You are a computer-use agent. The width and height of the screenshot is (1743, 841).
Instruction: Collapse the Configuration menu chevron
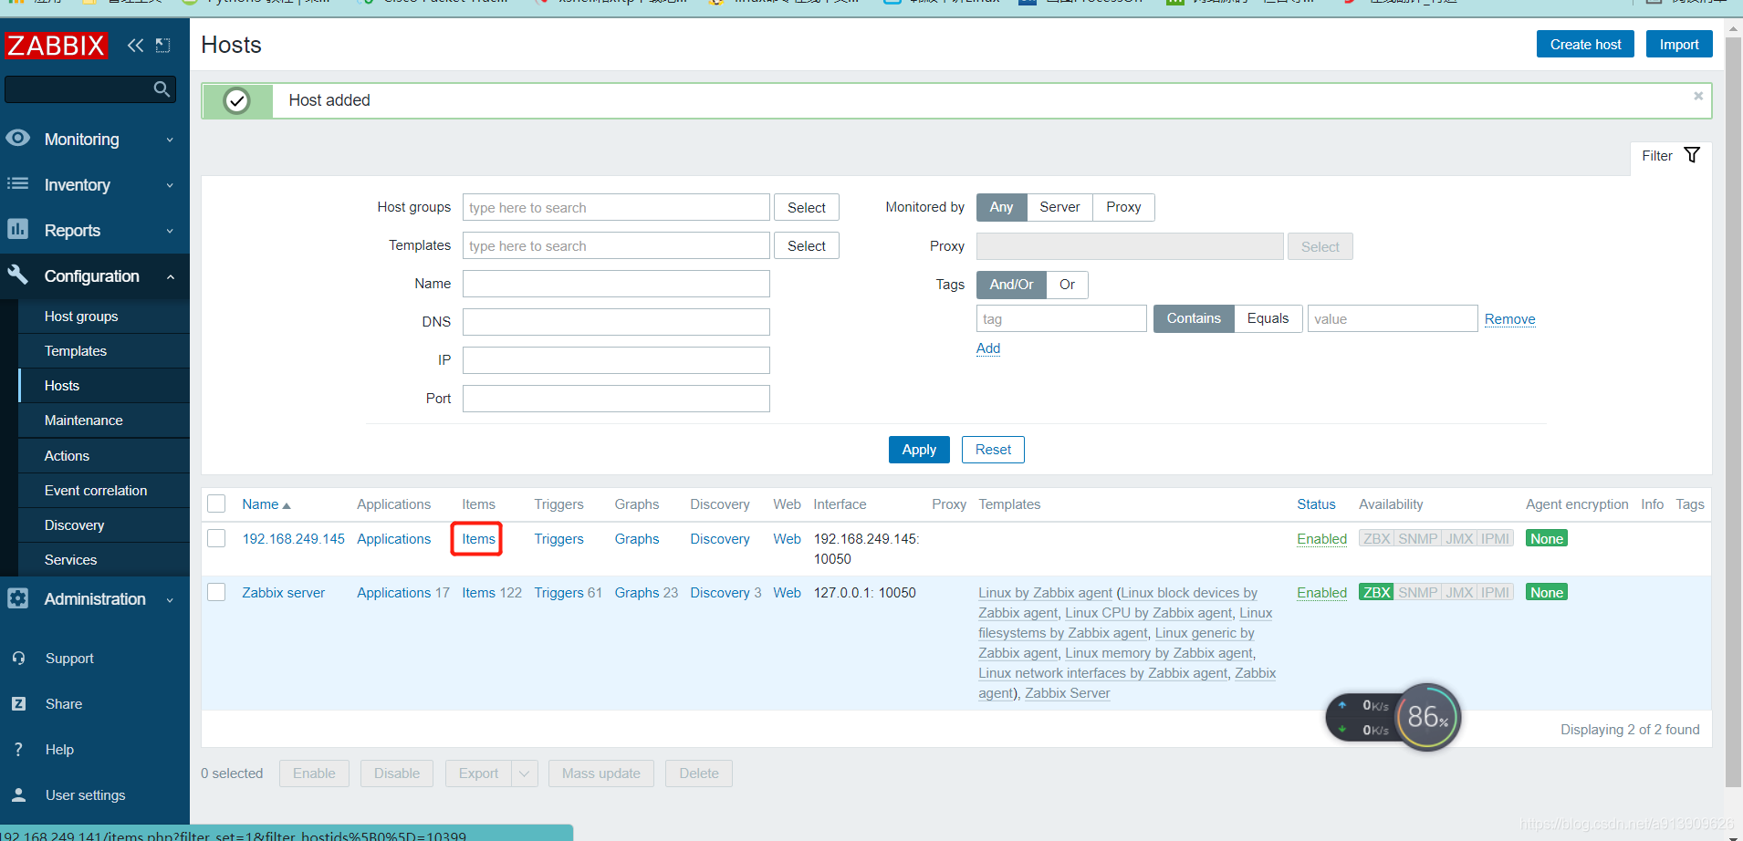170,276
